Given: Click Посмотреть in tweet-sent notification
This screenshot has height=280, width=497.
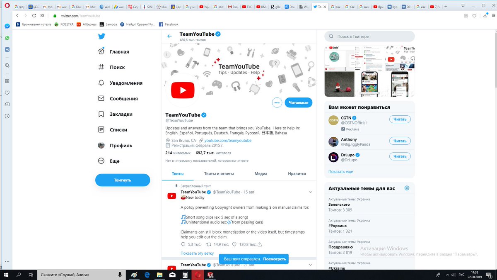Looking at the screenshot, I should click(x=274, y=259).
